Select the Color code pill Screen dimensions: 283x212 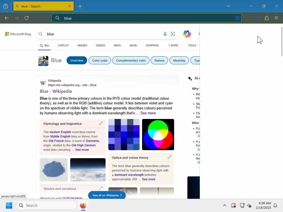click(99, 60)
